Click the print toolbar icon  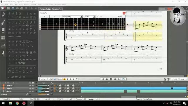(22, 8)
